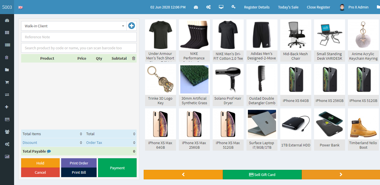The image size is (380, 185).
Task: Choose the Timberland Yello Boot
Action: pyautogui.click(x=363, y=130)
